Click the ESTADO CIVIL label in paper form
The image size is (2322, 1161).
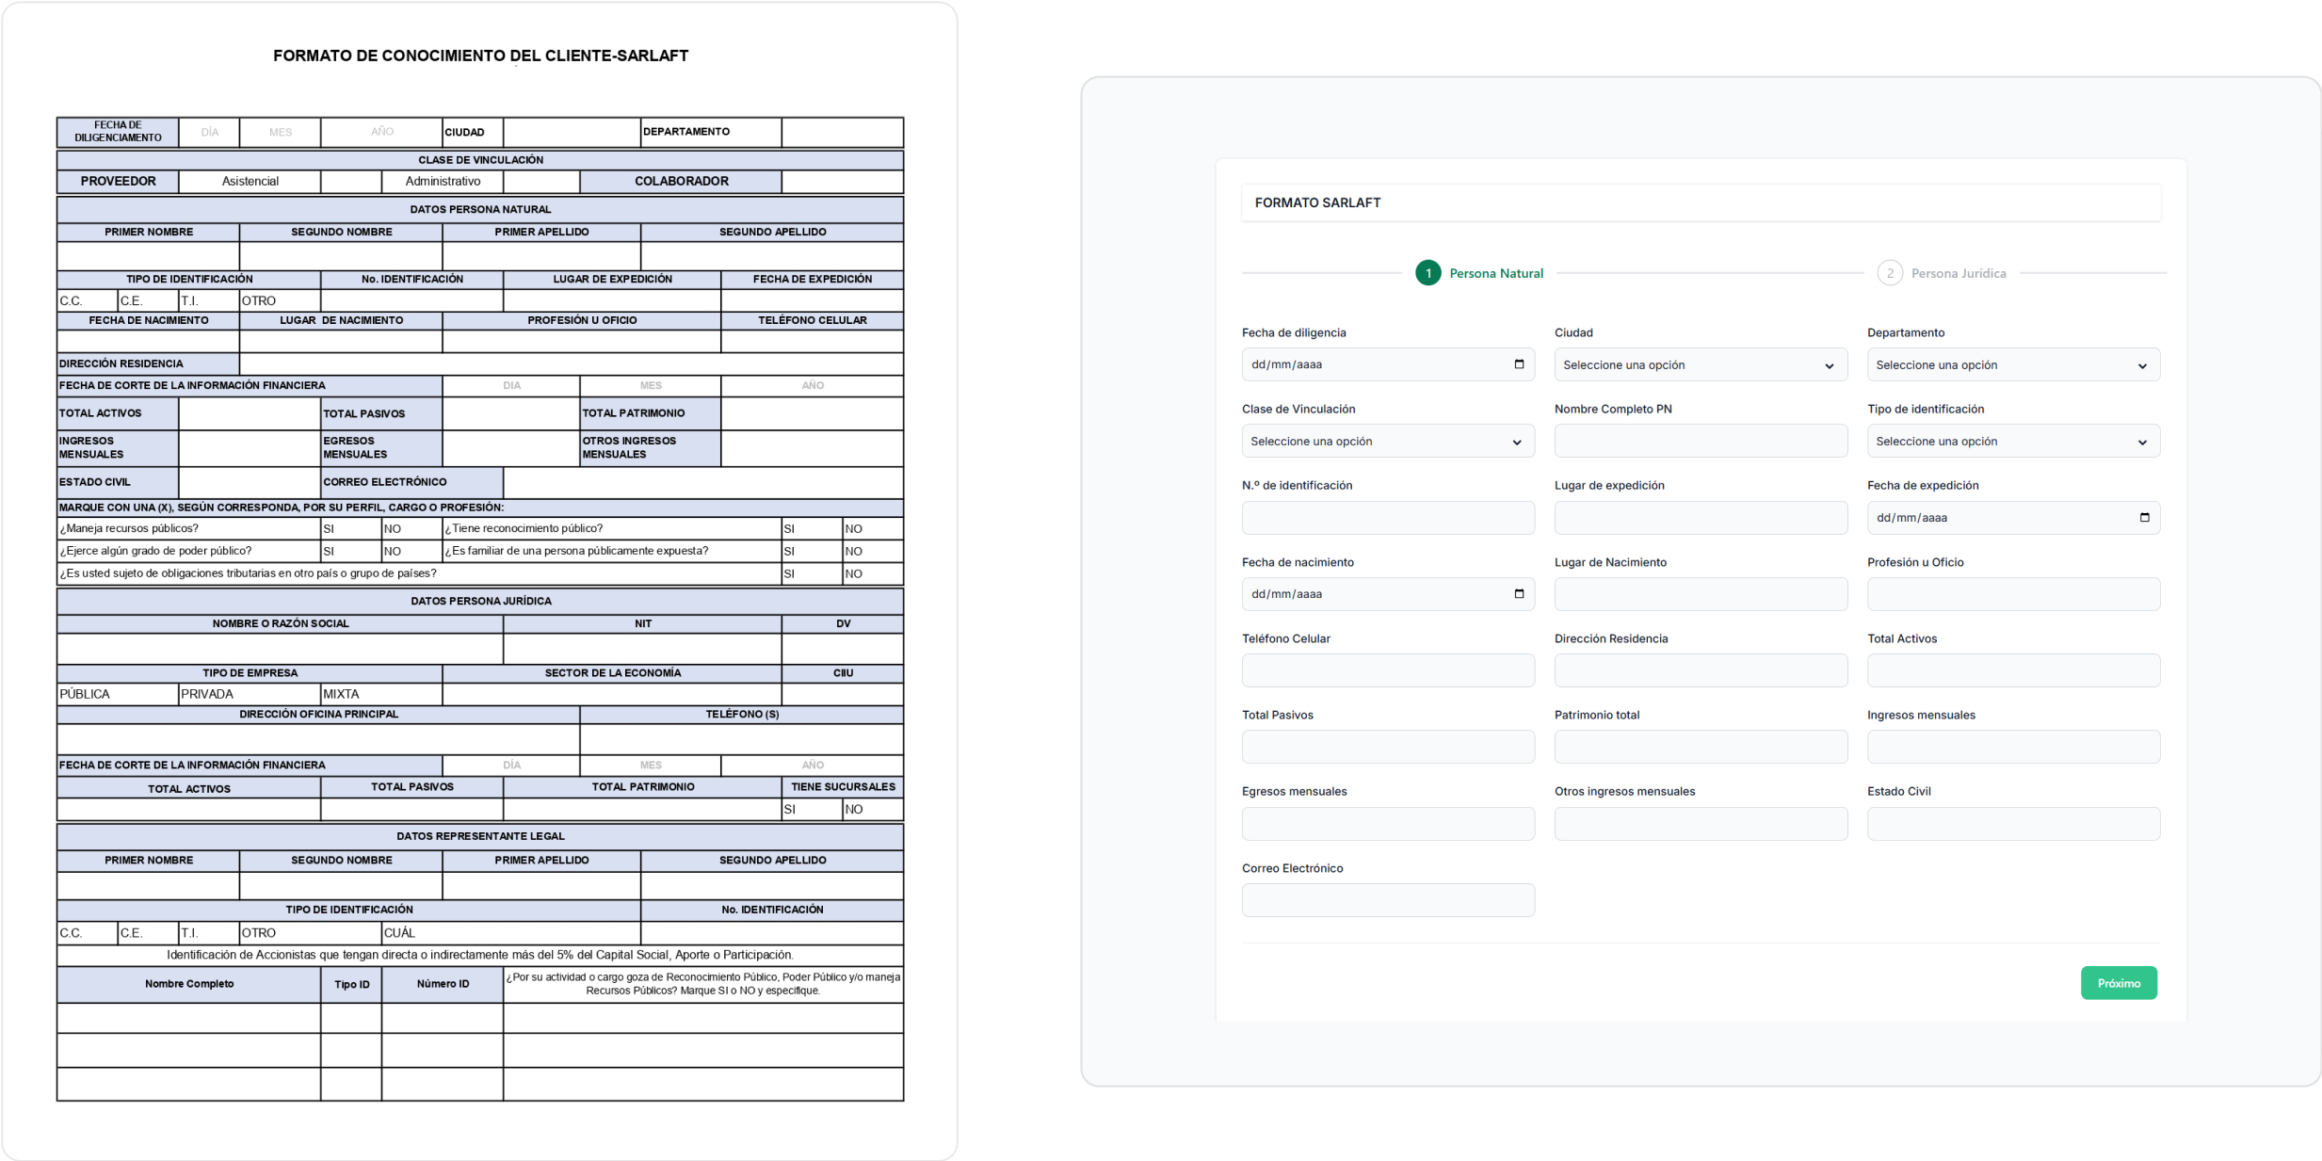point(118,482)
